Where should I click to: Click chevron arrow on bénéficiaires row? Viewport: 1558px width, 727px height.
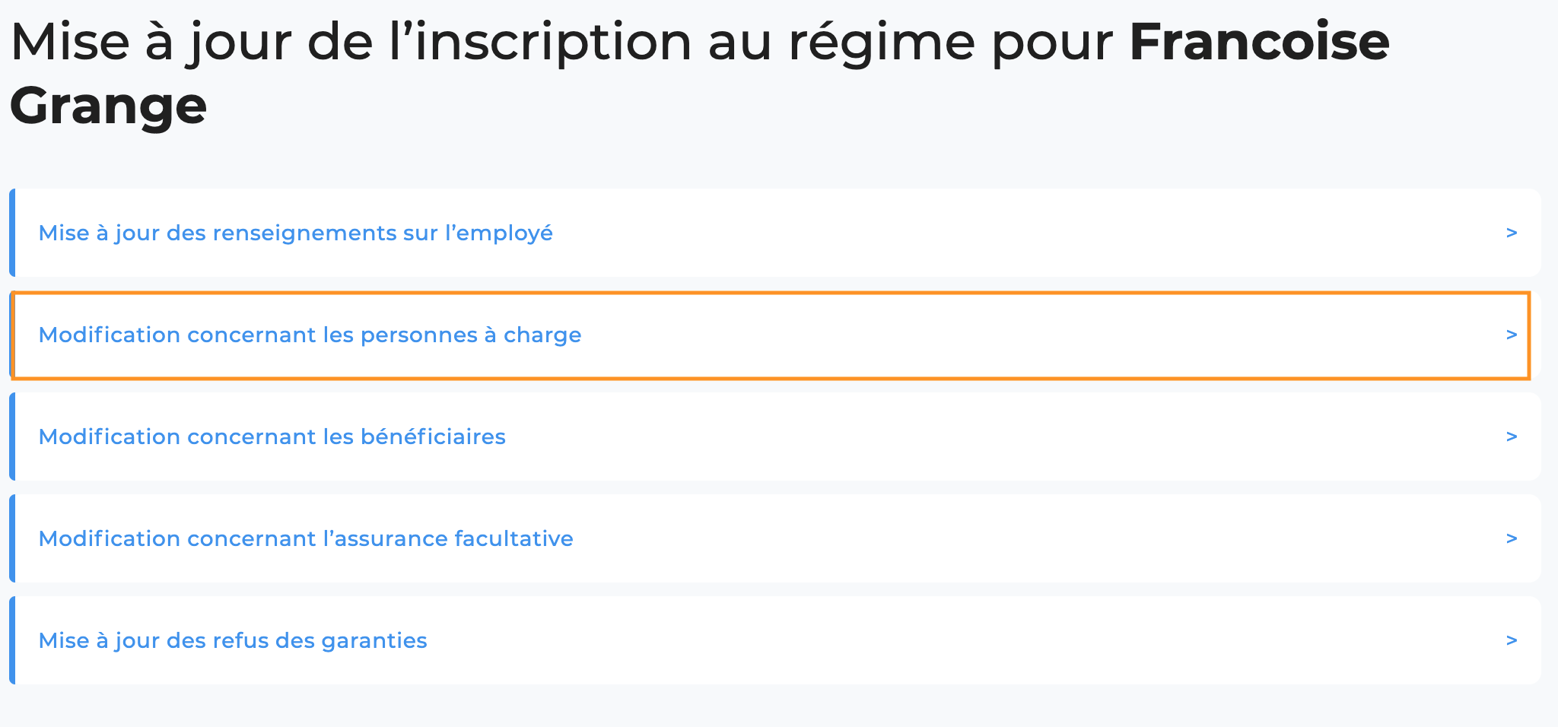tap(1512, 437)
